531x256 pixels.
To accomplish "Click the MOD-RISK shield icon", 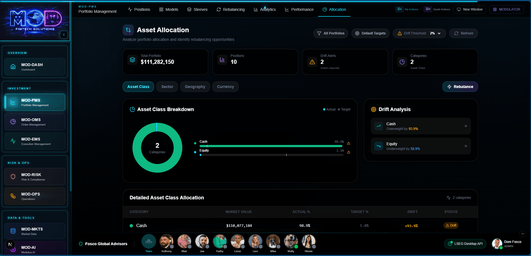I will coord(13,177).
